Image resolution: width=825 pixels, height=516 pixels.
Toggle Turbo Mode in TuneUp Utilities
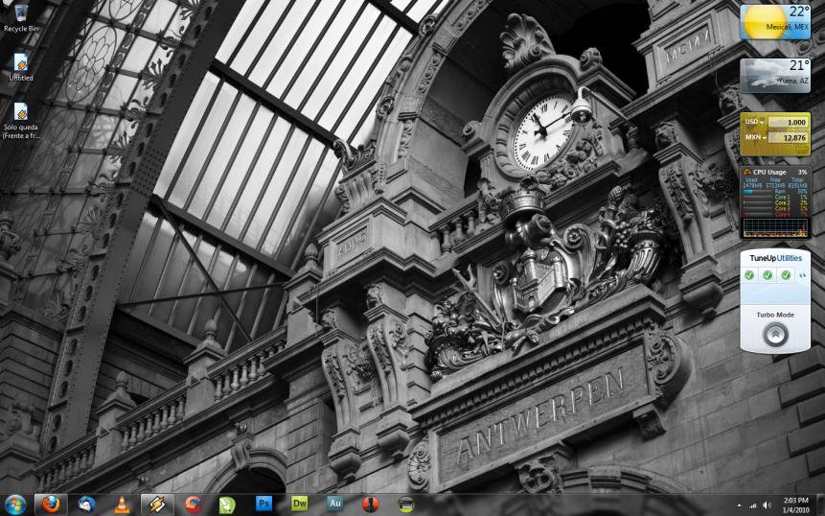(777, 335)
